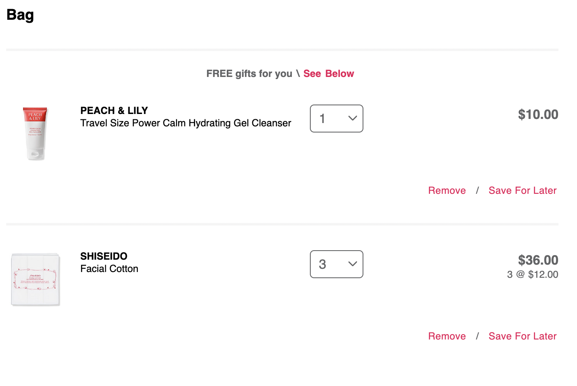Open the Shiseido Facial Cotton product image

(35, 279)
